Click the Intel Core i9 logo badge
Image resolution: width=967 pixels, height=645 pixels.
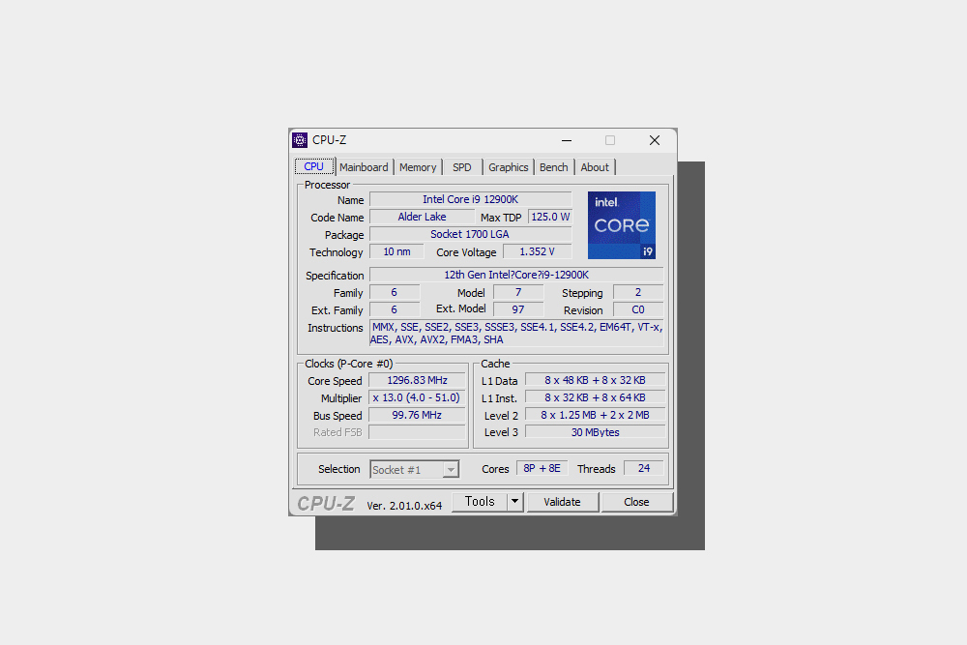pos(621,225)
